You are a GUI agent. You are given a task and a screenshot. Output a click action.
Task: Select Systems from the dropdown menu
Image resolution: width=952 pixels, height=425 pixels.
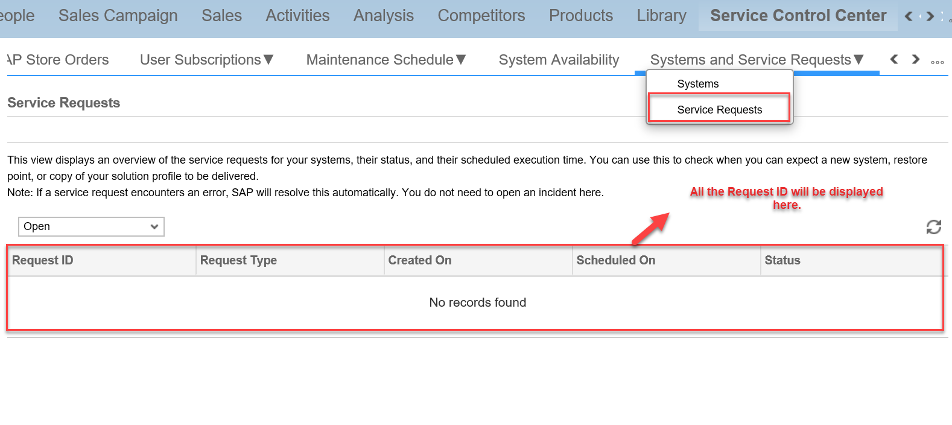pos(698,84)
